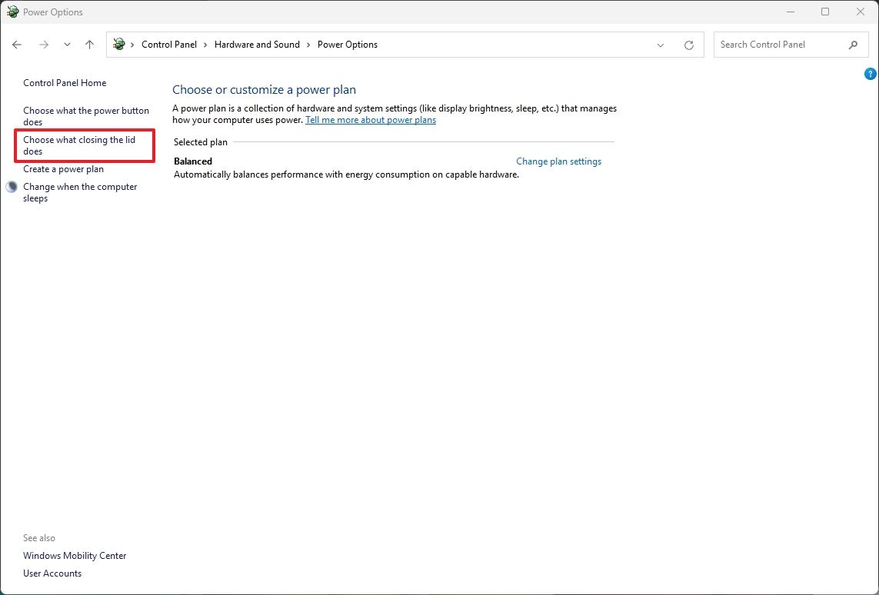Viewport: 879px width, 595px height.
Task: Click the icon beside Change when the computer sleeps
Action: (x=11, y=186)
